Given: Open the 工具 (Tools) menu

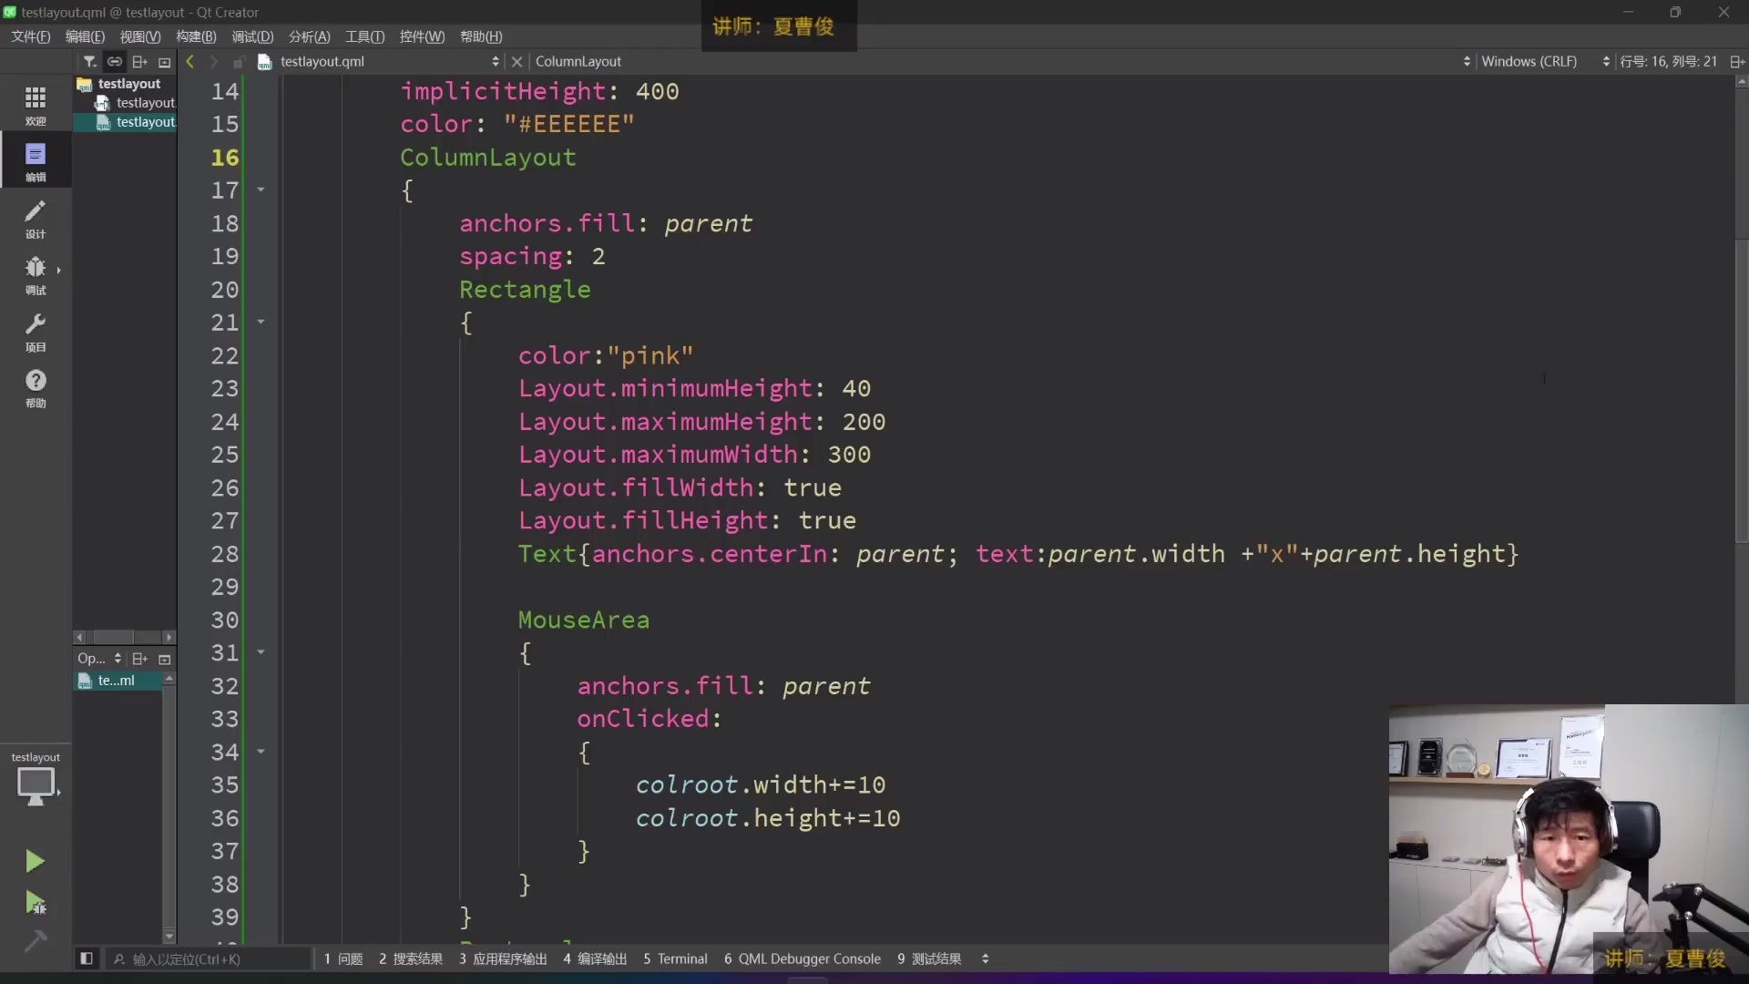Looking at the screenshot, I should [x=363, y=36].
